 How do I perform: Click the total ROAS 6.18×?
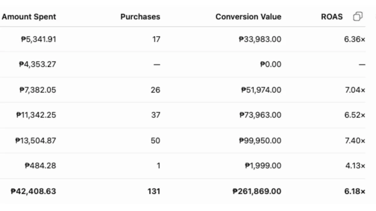[x=355, y=191]
